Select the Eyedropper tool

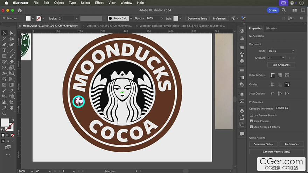(12, 91)
